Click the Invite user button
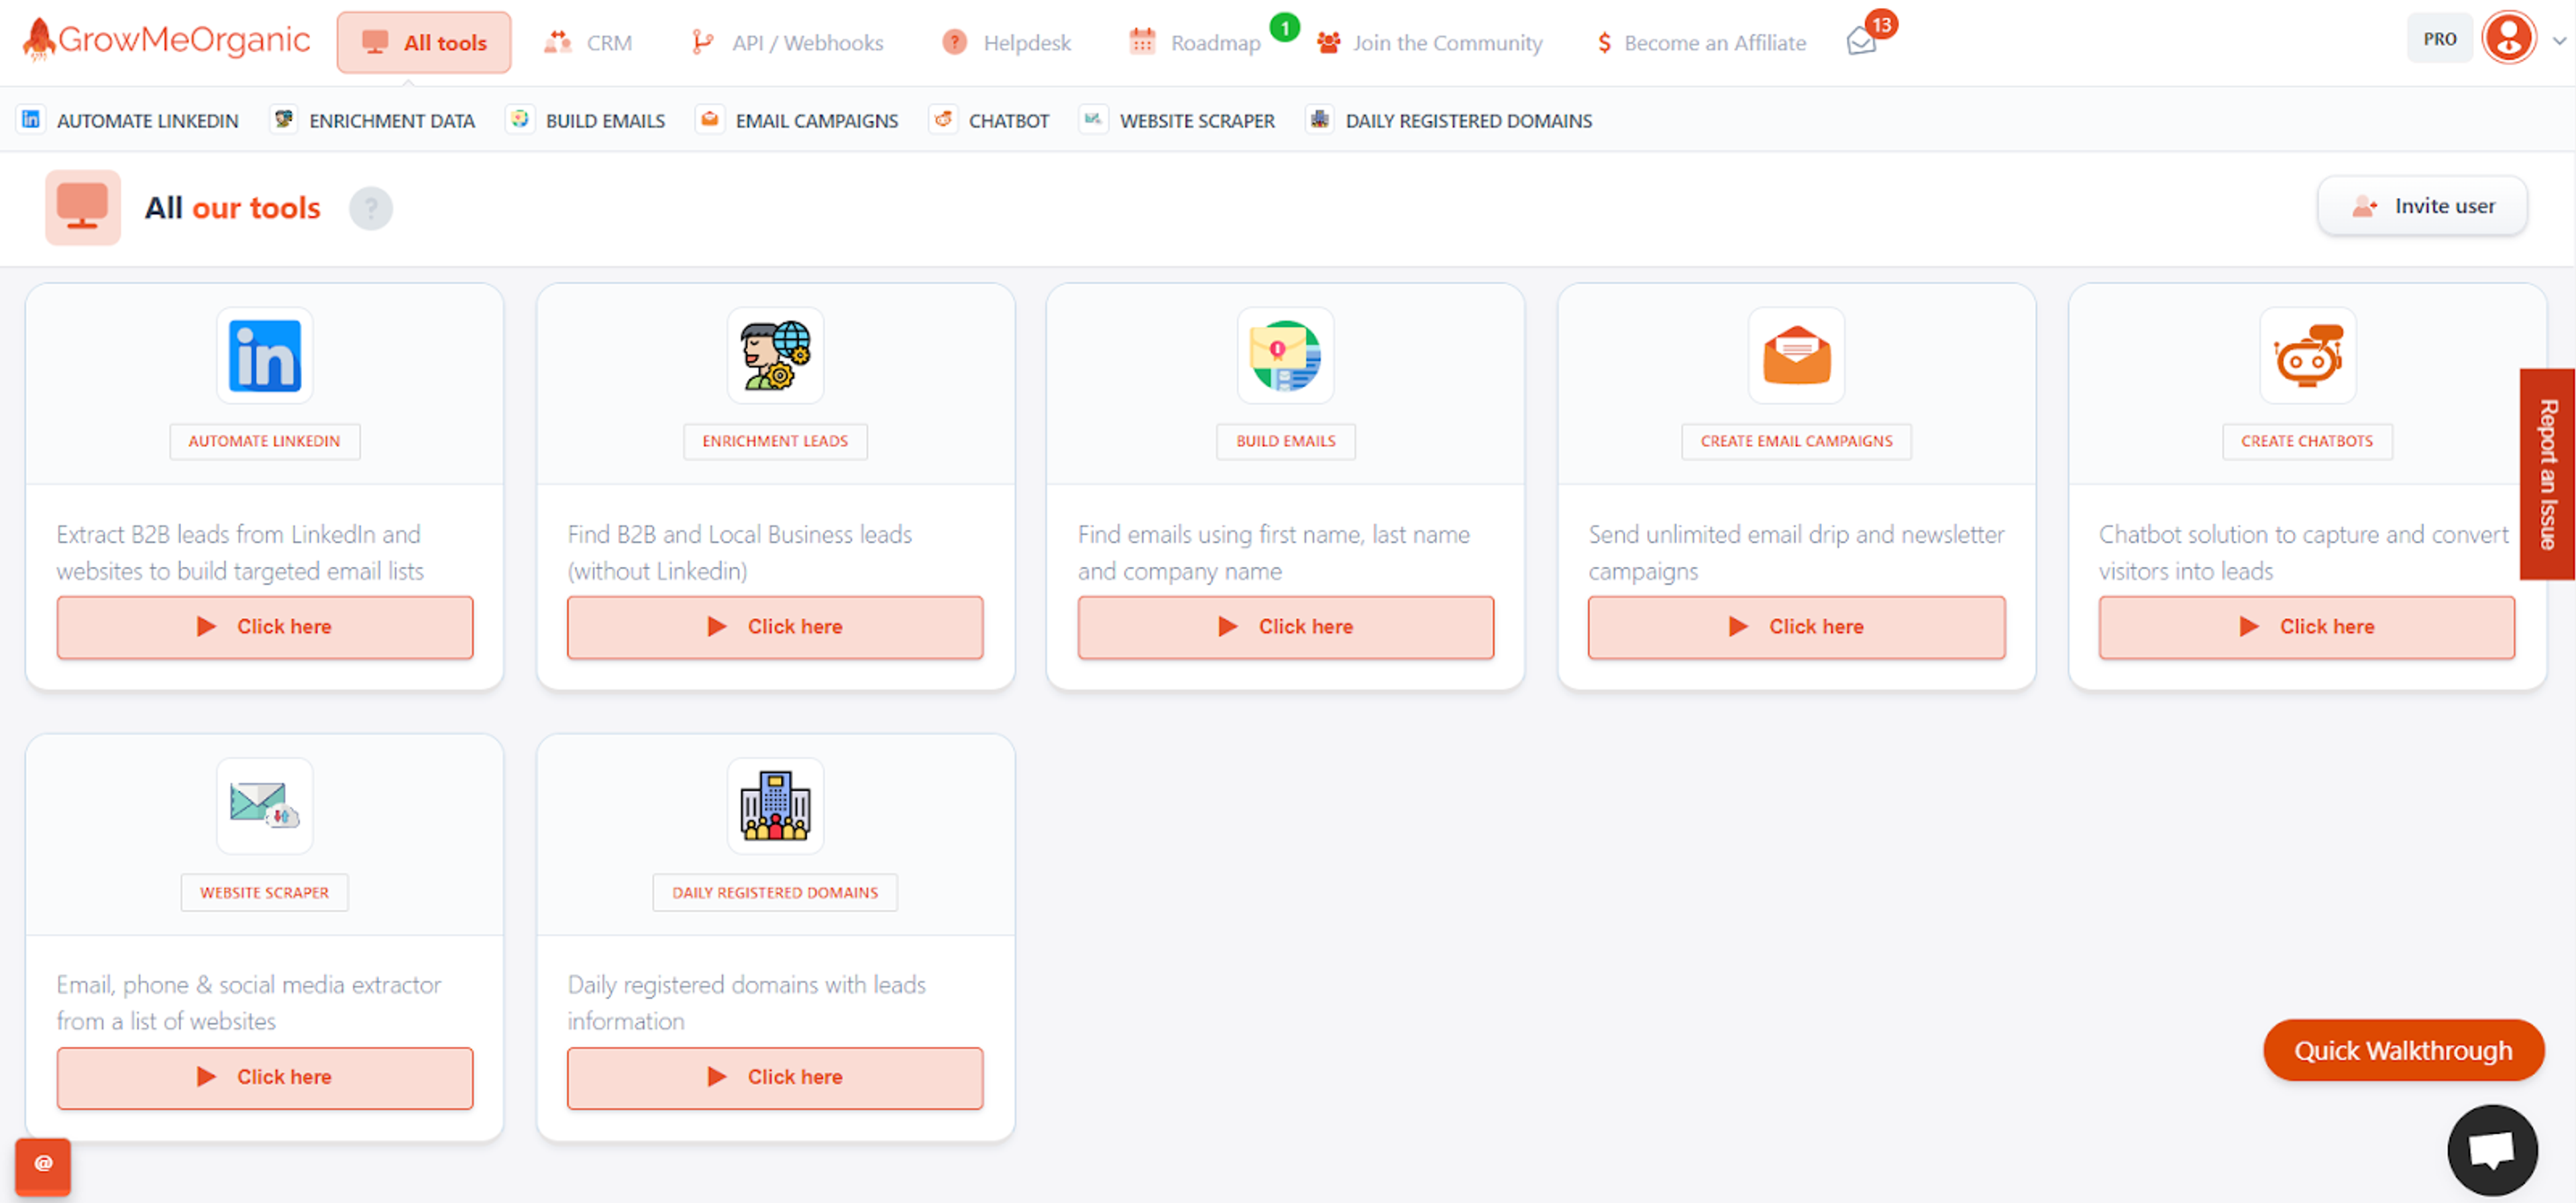 (x=2422, y=206)
